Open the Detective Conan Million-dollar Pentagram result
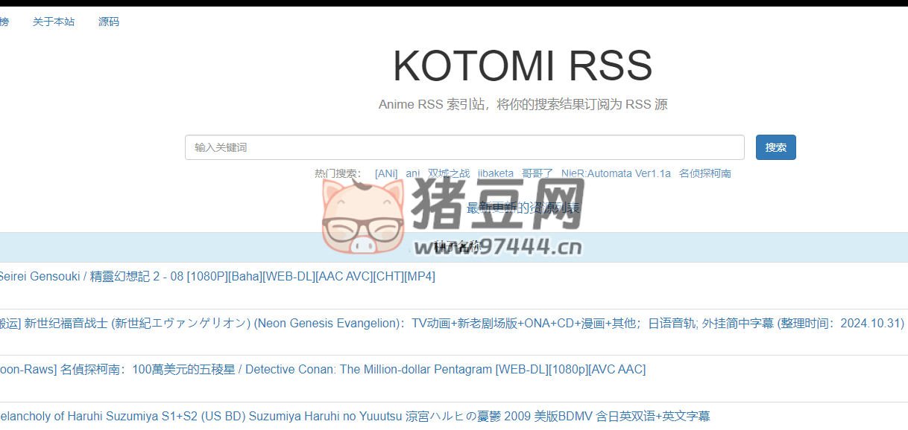The image size is (908, 430). pos(321,369)
